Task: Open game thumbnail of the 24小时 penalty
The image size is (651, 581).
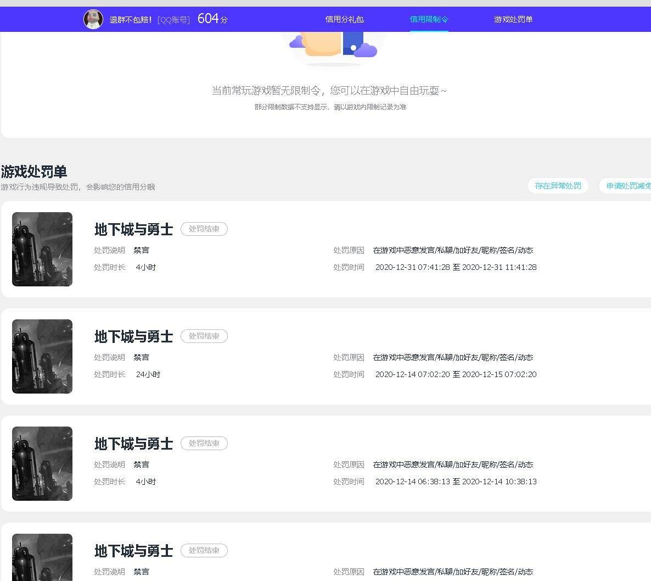Action: 42,356
